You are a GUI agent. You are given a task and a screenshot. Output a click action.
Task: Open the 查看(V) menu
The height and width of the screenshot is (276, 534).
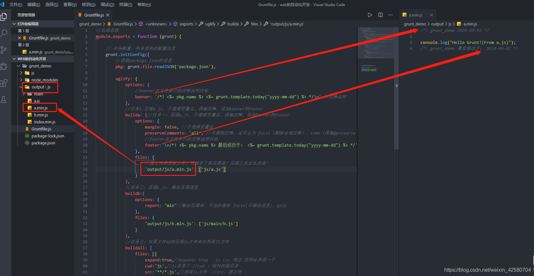(70, 4)
